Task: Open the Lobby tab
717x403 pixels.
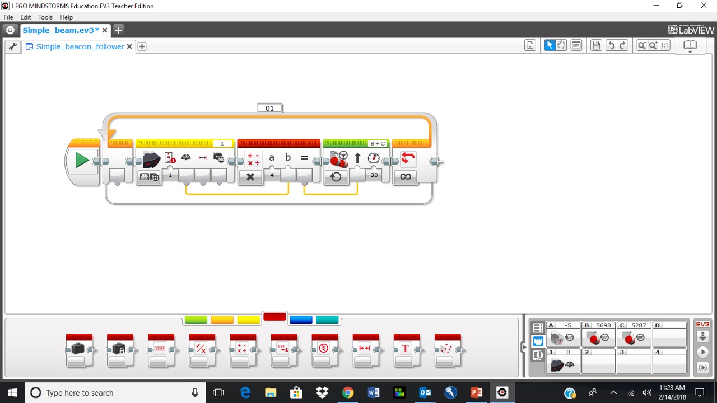Action: tap(10, 30)
